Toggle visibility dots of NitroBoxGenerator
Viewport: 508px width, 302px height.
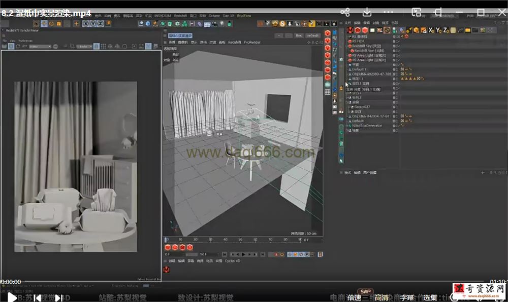(x=397, y=126)
